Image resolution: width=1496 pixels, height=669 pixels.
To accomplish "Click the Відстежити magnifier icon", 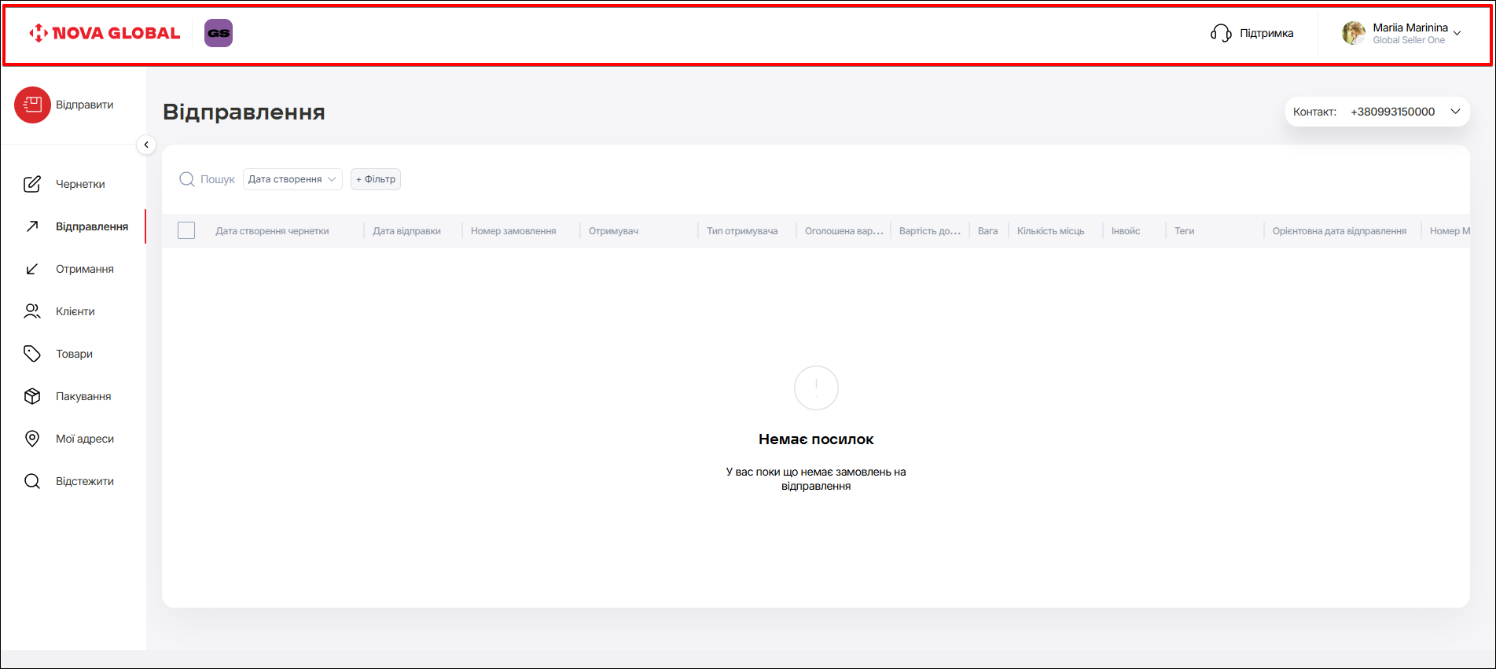I will tap(32, 481).
